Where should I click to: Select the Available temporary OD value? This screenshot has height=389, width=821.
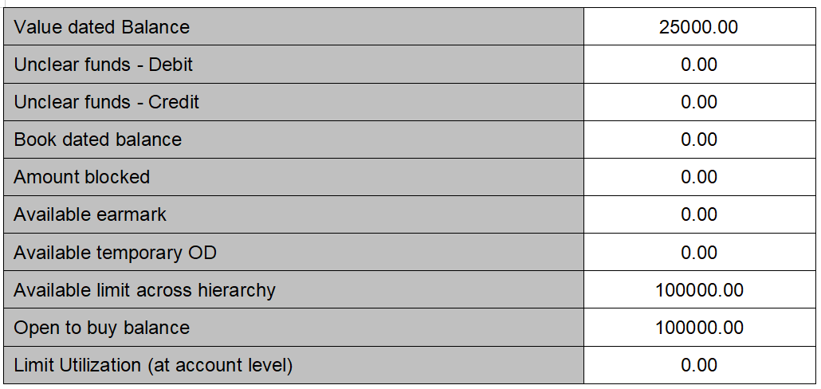[699, 253]
